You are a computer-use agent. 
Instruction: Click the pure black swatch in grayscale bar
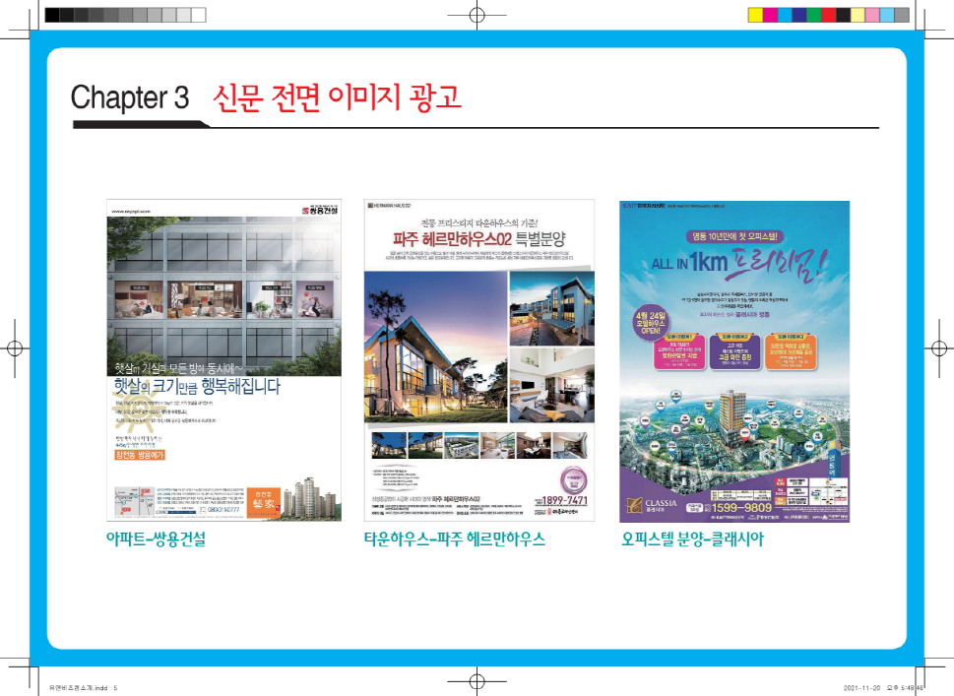tap(51, 15)
